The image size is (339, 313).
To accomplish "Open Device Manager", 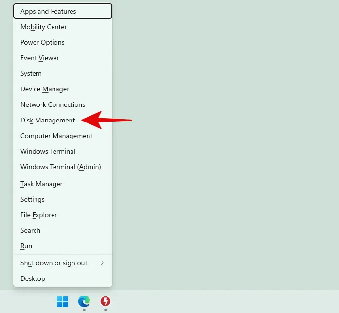I will (45, 89).
